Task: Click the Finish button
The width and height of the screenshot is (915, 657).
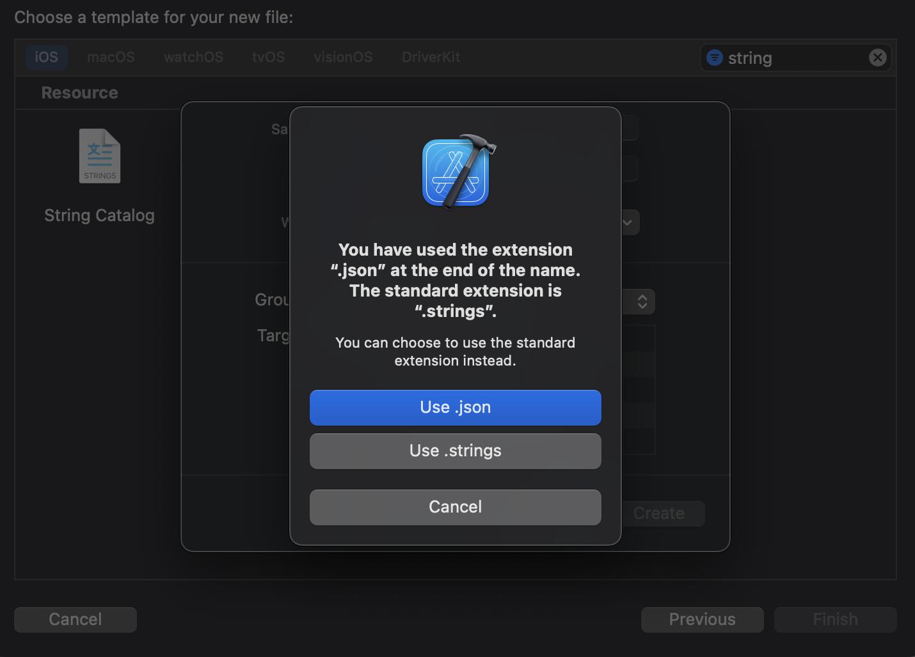Action: [835, 619]
